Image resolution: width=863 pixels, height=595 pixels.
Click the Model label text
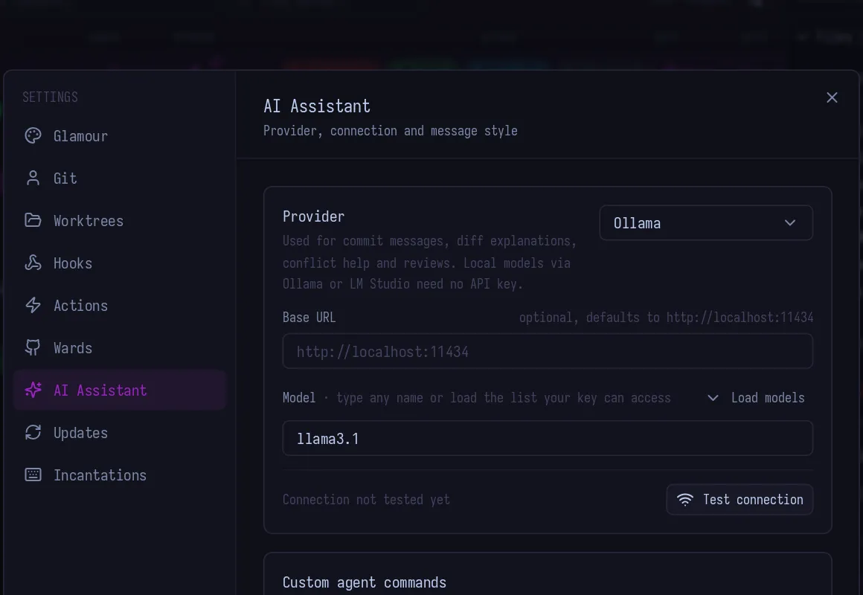[299, 398]
